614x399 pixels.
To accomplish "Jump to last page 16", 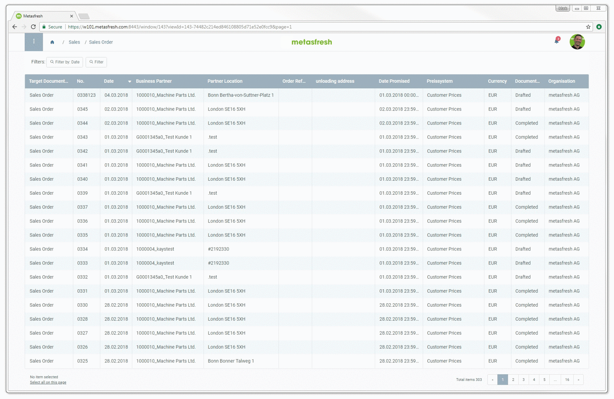I will [567, 380].
